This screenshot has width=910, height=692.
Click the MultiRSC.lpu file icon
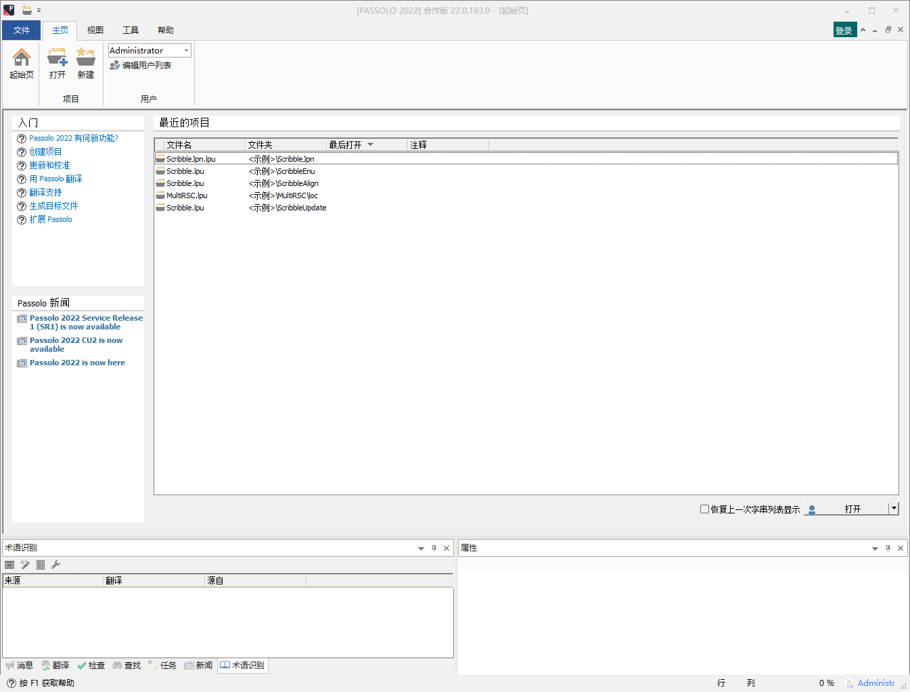(160, 195)
